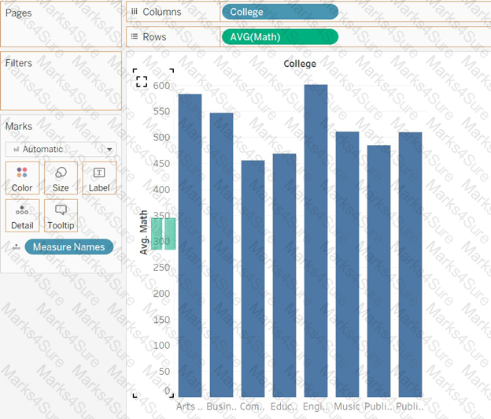Click the green drop zone on axis

point(164,234)
